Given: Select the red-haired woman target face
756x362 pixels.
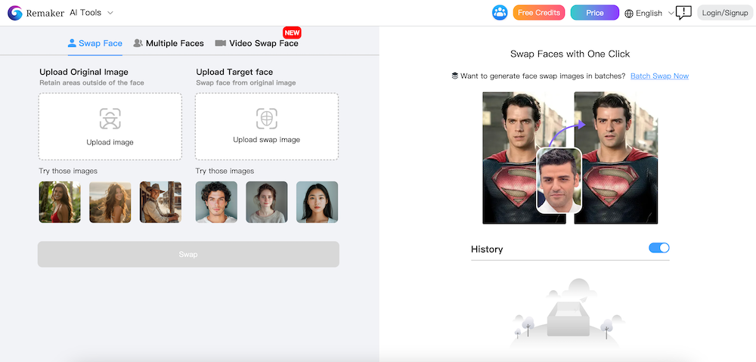Looking at the screenshot, I should pyautogui.click(x=267, y=202).
